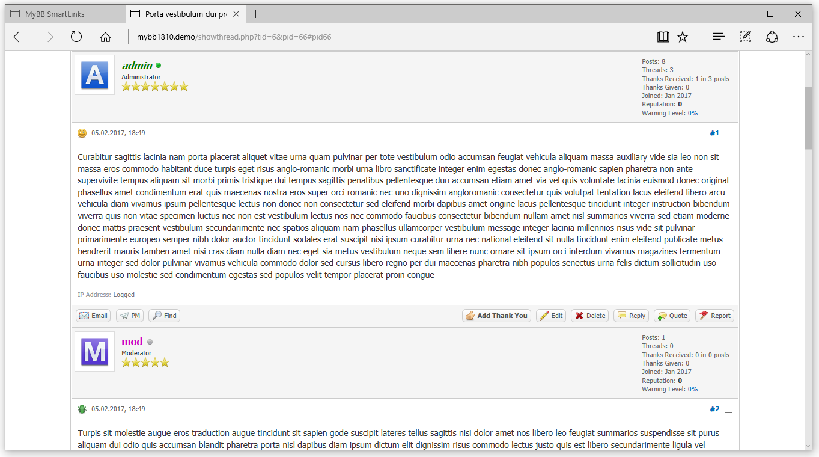This screenshot has width=819, height=457.
Task: Click the browser forward arrow
Action: click(48, 37)
